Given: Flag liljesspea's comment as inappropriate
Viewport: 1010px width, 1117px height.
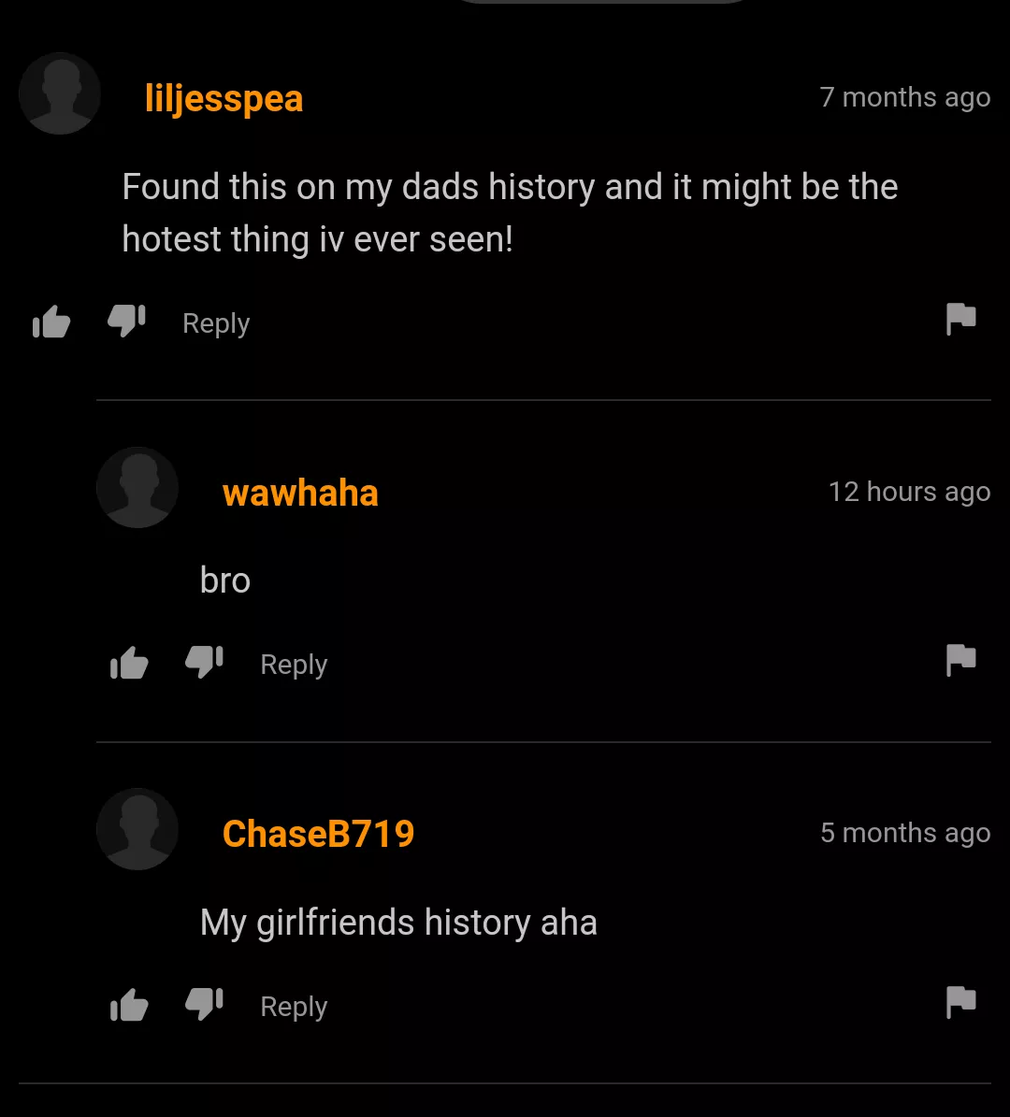Looking at the screenshot, I should 960,319.
